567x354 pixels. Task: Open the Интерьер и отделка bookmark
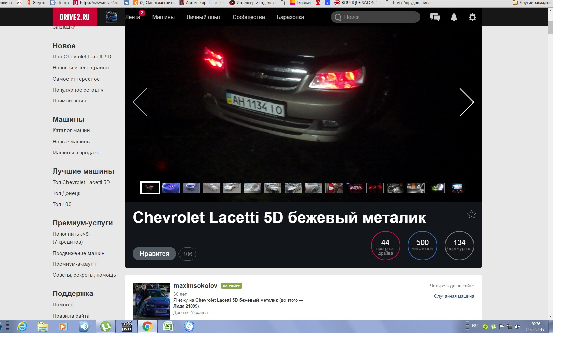(252, 3)
